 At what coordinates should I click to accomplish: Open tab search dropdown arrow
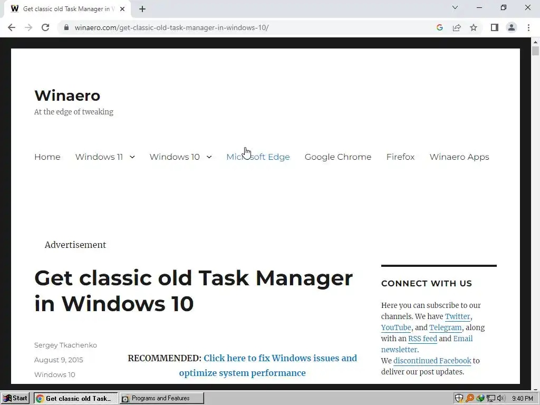click(x=455, y=7)
